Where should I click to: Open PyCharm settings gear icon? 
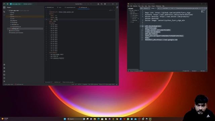pyautogui.click(x=105, y=4)
